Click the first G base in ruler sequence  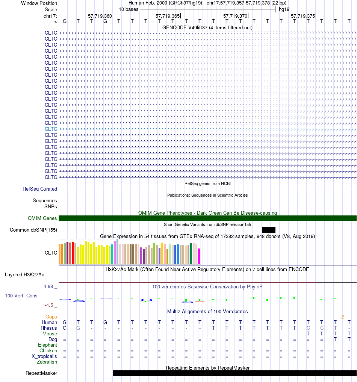pos(65,21)
